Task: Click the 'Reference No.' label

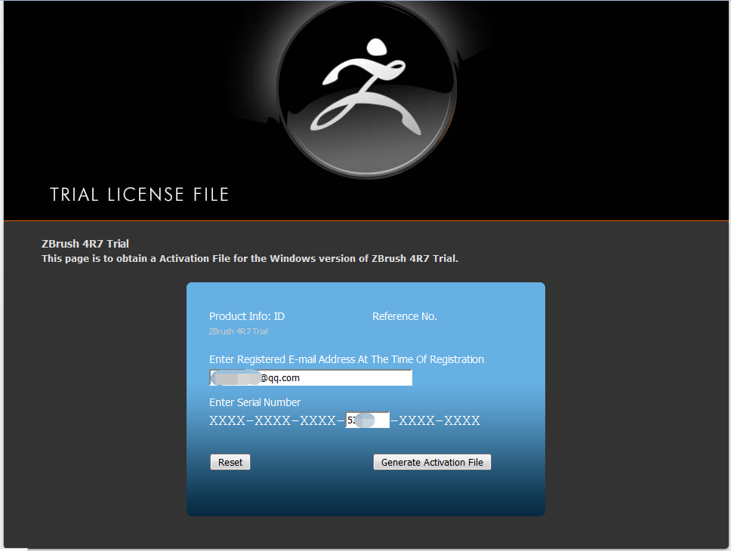Action: 404,316
